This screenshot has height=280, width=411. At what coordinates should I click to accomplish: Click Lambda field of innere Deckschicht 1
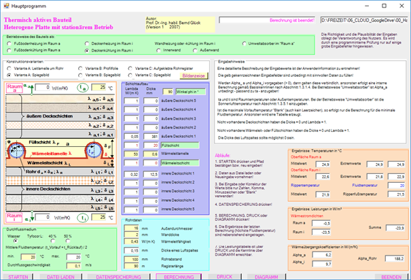[131, 174]
